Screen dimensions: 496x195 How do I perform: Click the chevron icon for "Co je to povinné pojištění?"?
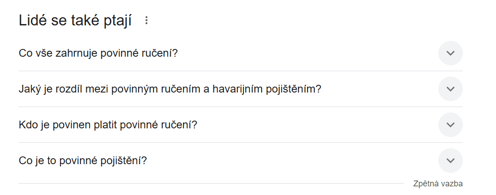click(450, 161)
